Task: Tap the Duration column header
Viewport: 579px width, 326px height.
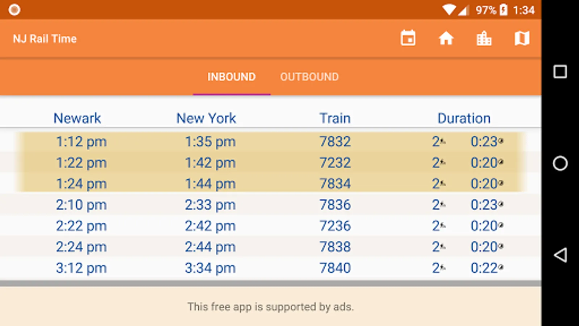Action: (x=464, y=118)
